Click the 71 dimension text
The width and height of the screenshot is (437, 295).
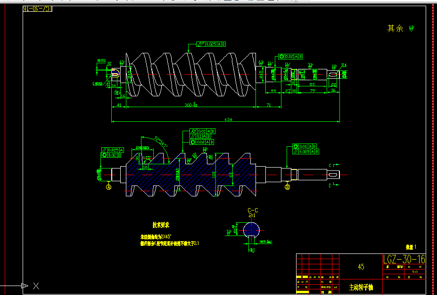(x=269, y=105)
